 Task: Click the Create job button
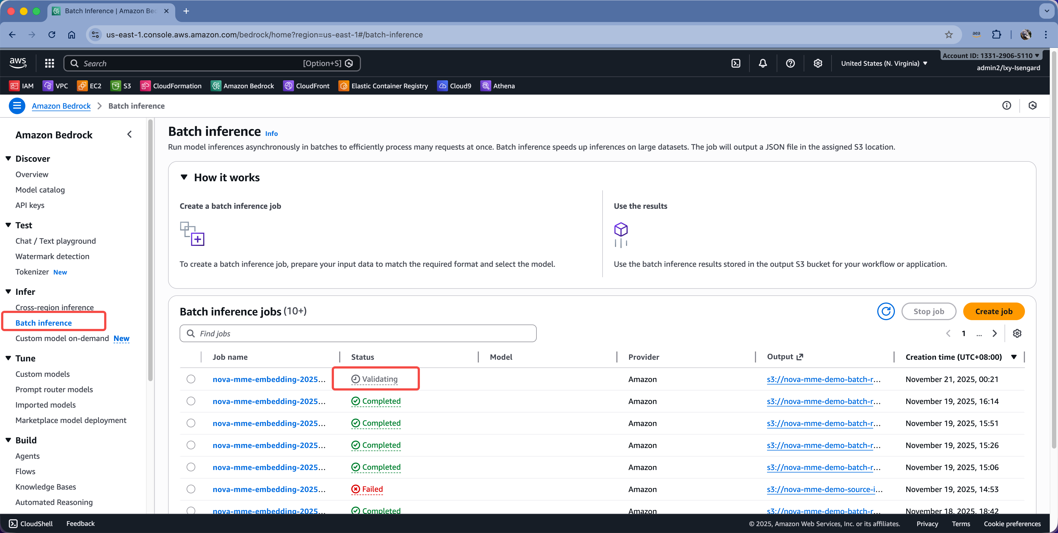tap(994, 311)
